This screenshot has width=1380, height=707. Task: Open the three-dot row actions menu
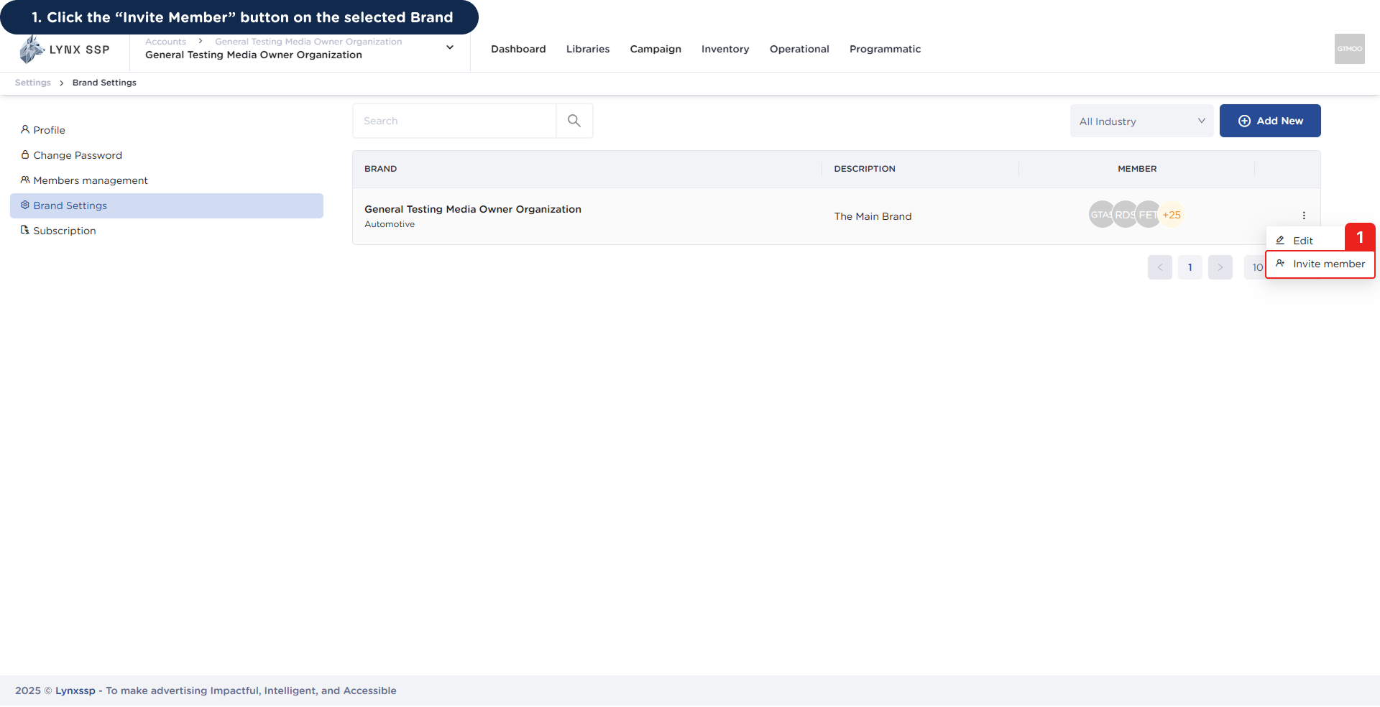click(x=1304, y=216)
